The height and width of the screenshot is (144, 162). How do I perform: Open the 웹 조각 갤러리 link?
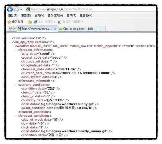pyautogui.click(x=69, y=22)
